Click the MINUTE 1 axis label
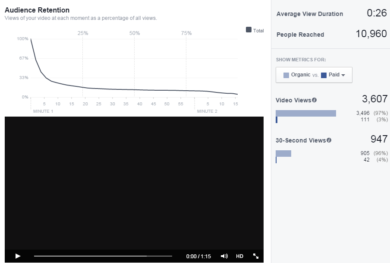 click(x=43, y=111)
